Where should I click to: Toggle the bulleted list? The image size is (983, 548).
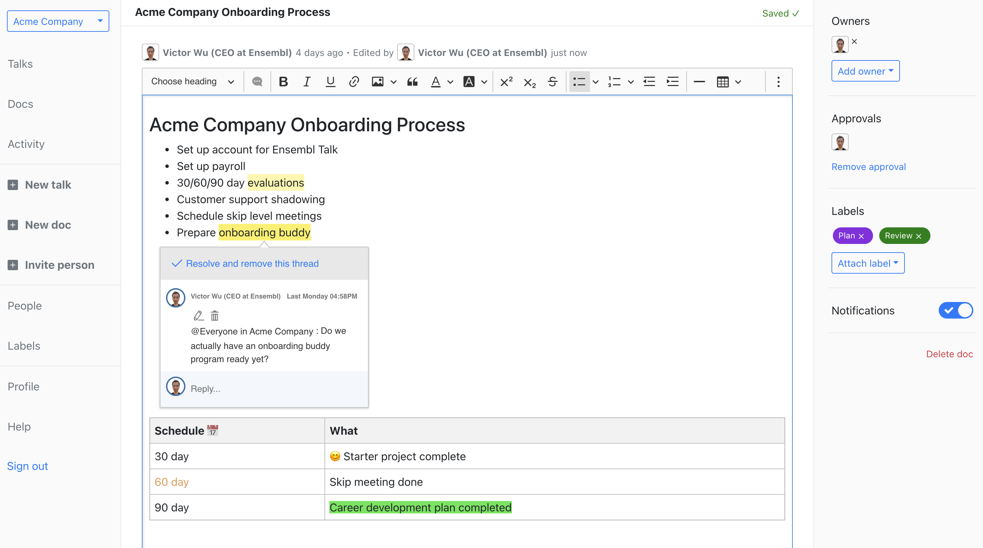(579, 82)
